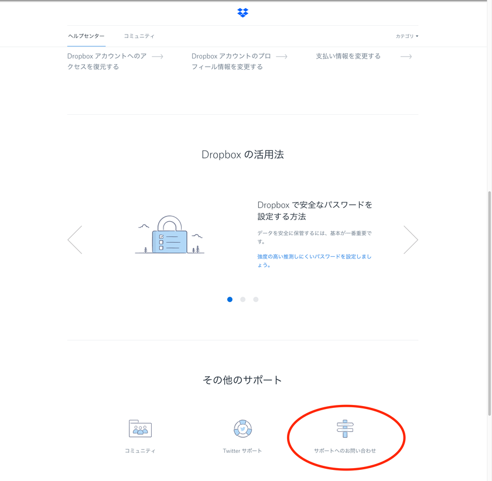
Task: Click サポートへのお問い合わせ label
Action: click(x=345, y=451)
